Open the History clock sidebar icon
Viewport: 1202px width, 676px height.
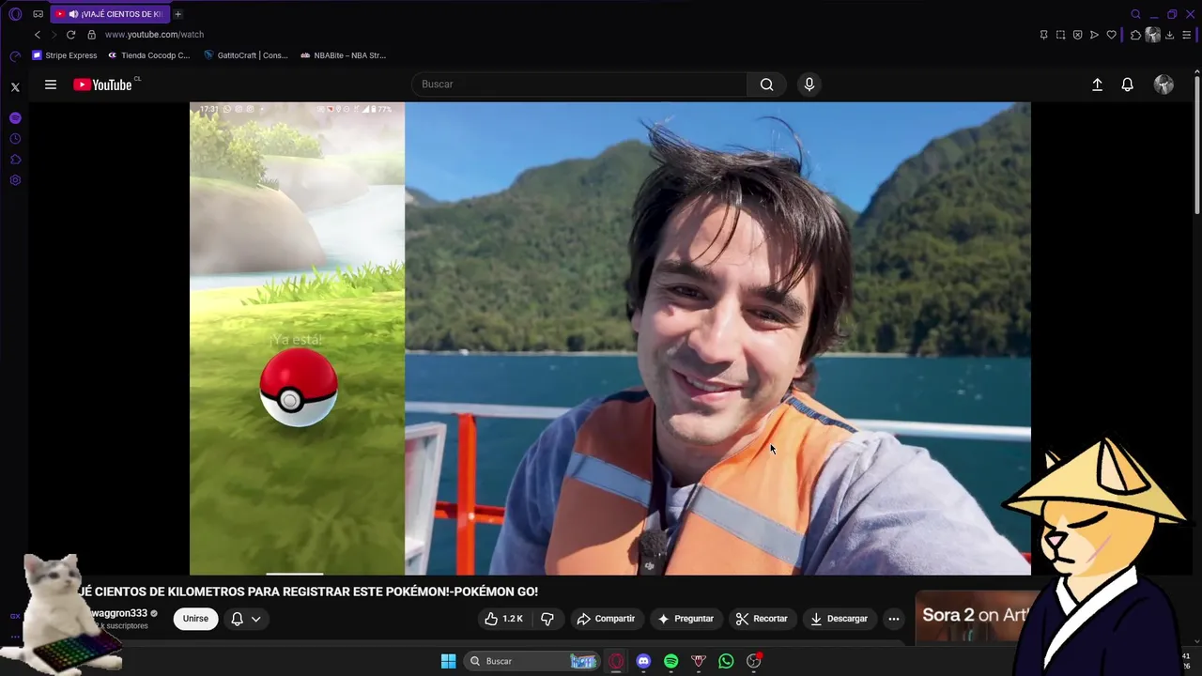pyautogui.click(x=15, y=139)
